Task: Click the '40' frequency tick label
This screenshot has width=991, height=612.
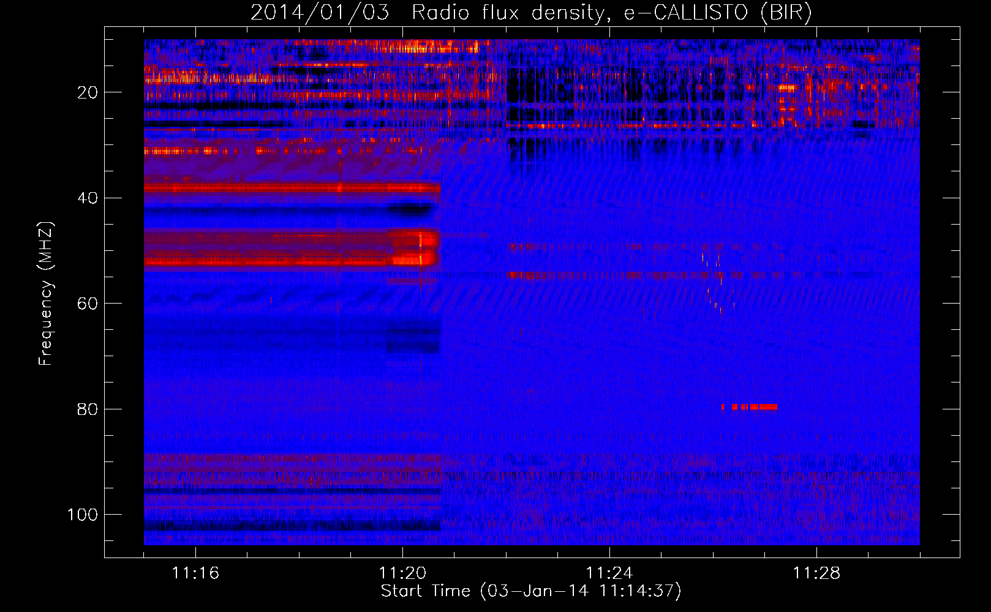Action: pyautogui.click(x=88, y=198)
